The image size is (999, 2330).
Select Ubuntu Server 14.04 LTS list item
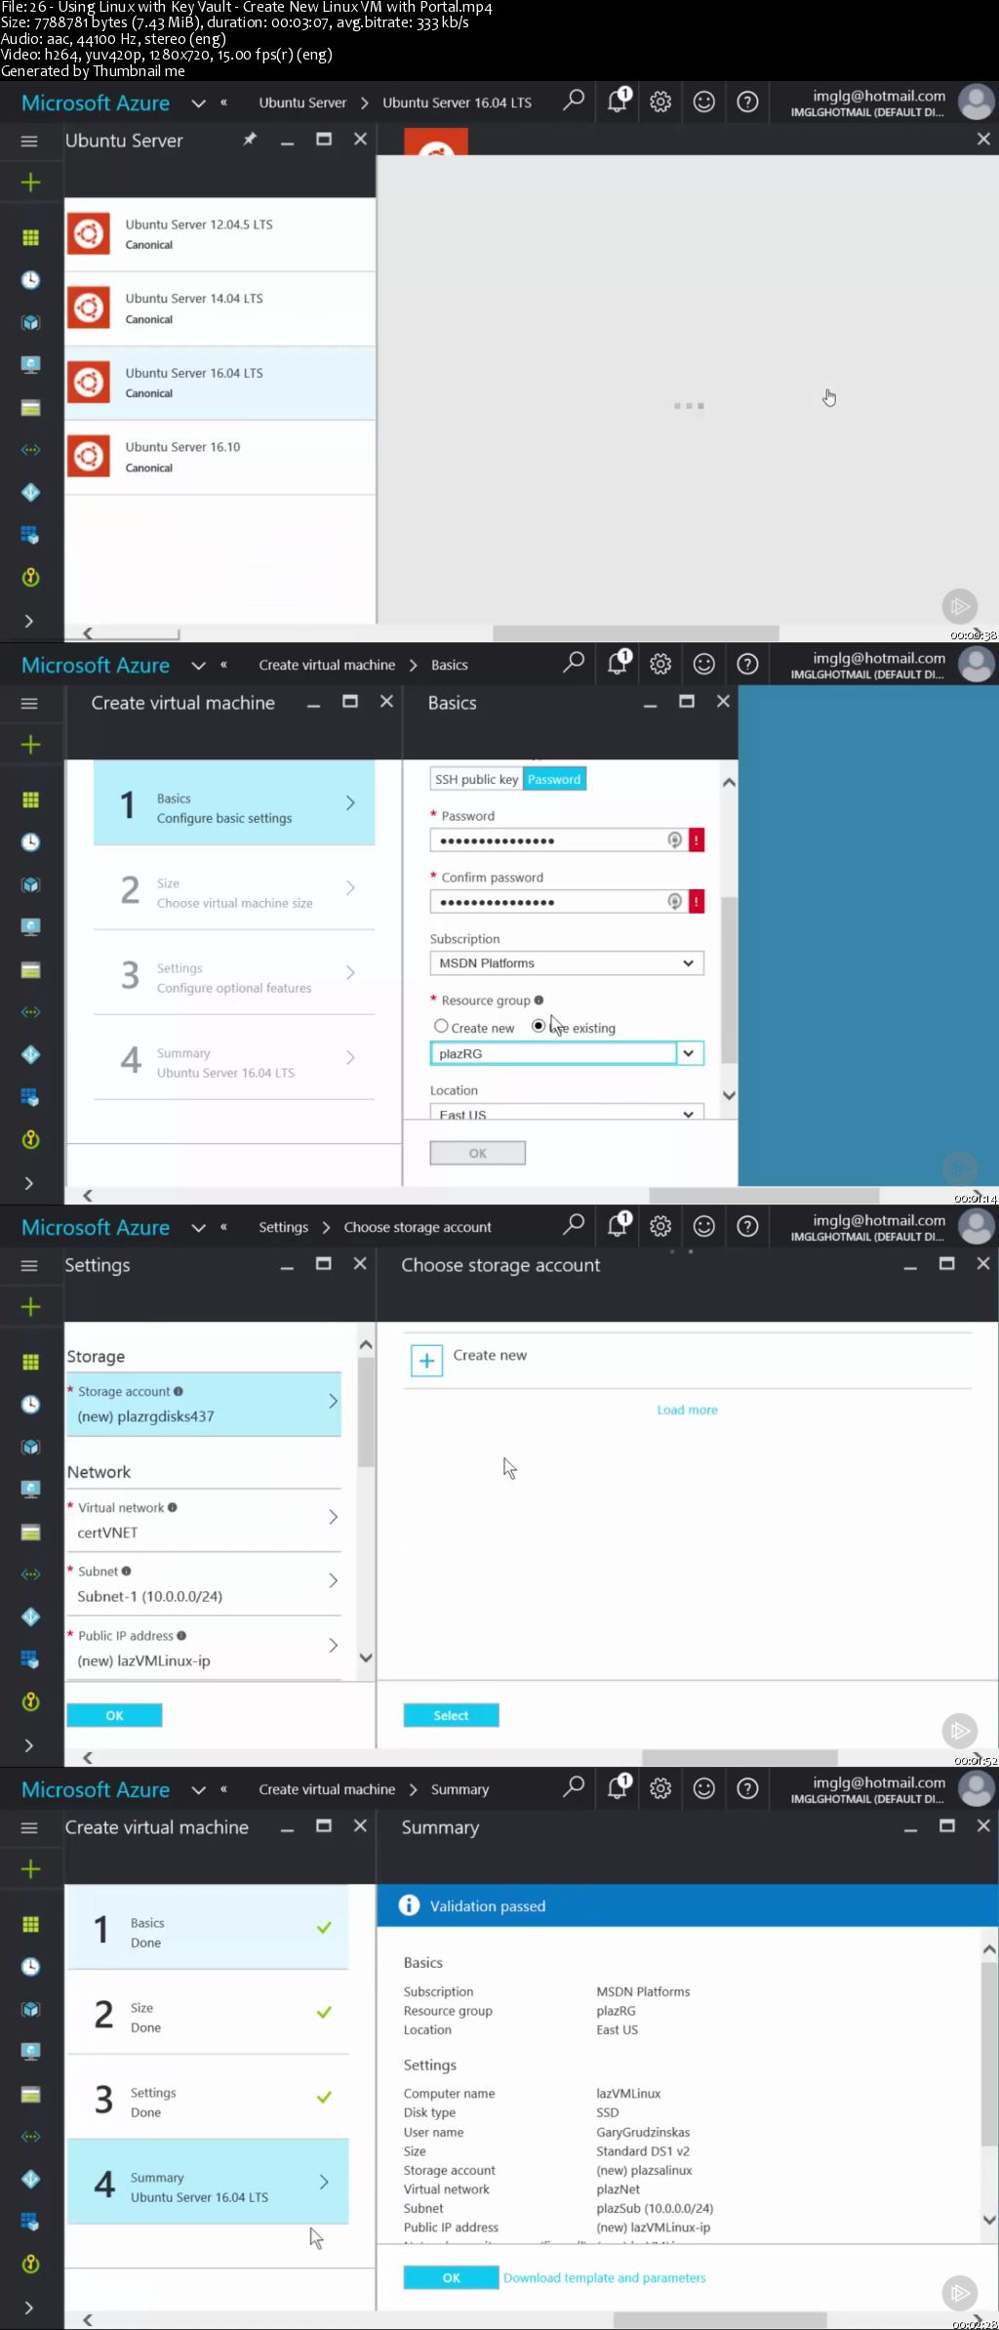(x=220, y=308)
